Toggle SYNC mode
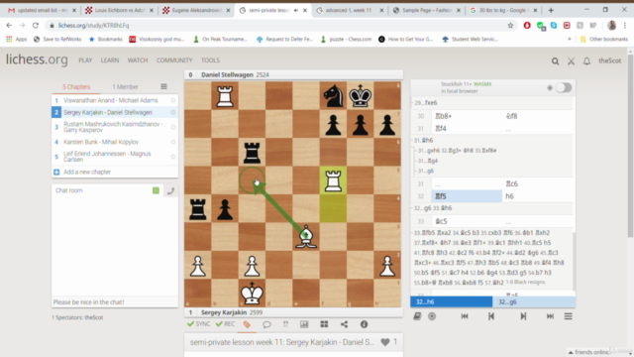Image resolution: width=634 pixels, height=357 pixels. click(x=198, y=324)
